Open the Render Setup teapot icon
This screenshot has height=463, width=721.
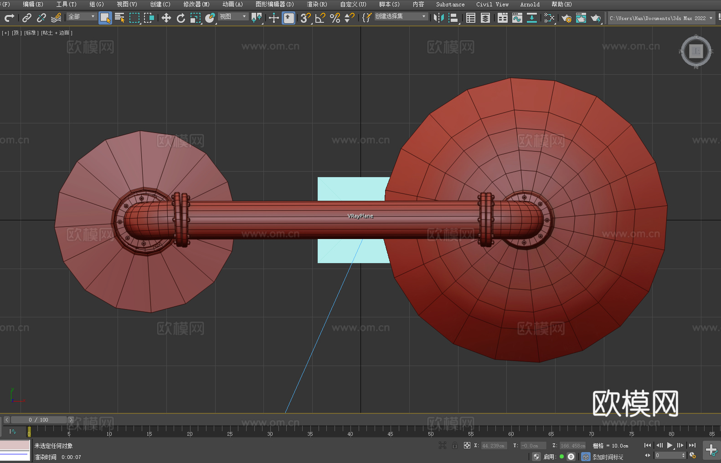click(566, 18)
